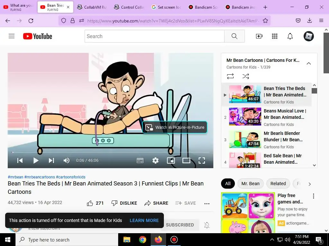
Task: Toggle subtitles/closed captions
Action: point(140,160)
